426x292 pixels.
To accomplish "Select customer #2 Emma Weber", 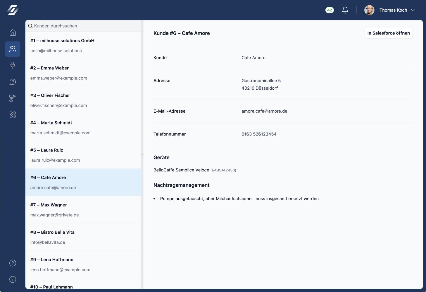I will (83, 73).
